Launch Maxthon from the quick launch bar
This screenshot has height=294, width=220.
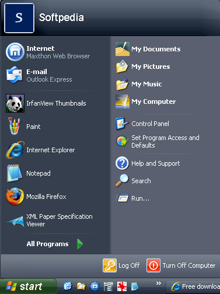95,286
